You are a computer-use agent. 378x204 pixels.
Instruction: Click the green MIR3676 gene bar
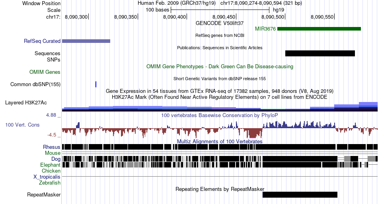(x=319, y=29)
